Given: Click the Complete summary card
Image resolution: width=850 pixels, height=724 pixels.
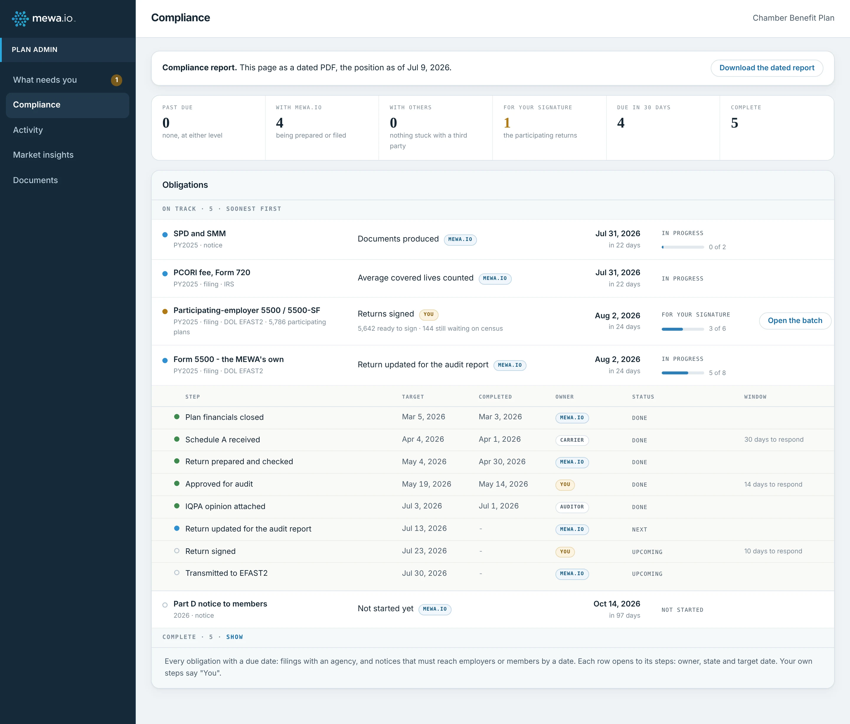Looking at the screenshot, I should click(777, 128).
